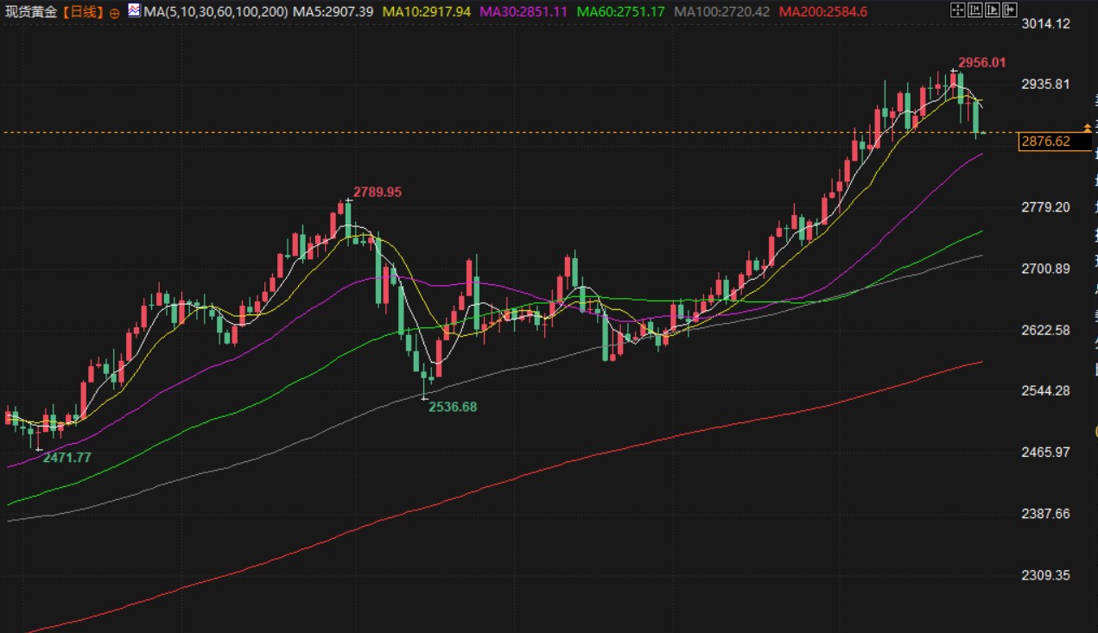1098x633 pixels.
Task: Click the orange circled plus icon beside 日线
Action: tap(115, 13)
